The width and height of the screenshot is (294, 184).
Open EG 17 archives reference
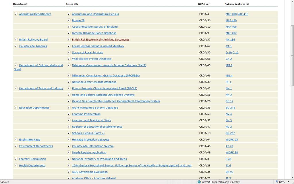point(229,101)
